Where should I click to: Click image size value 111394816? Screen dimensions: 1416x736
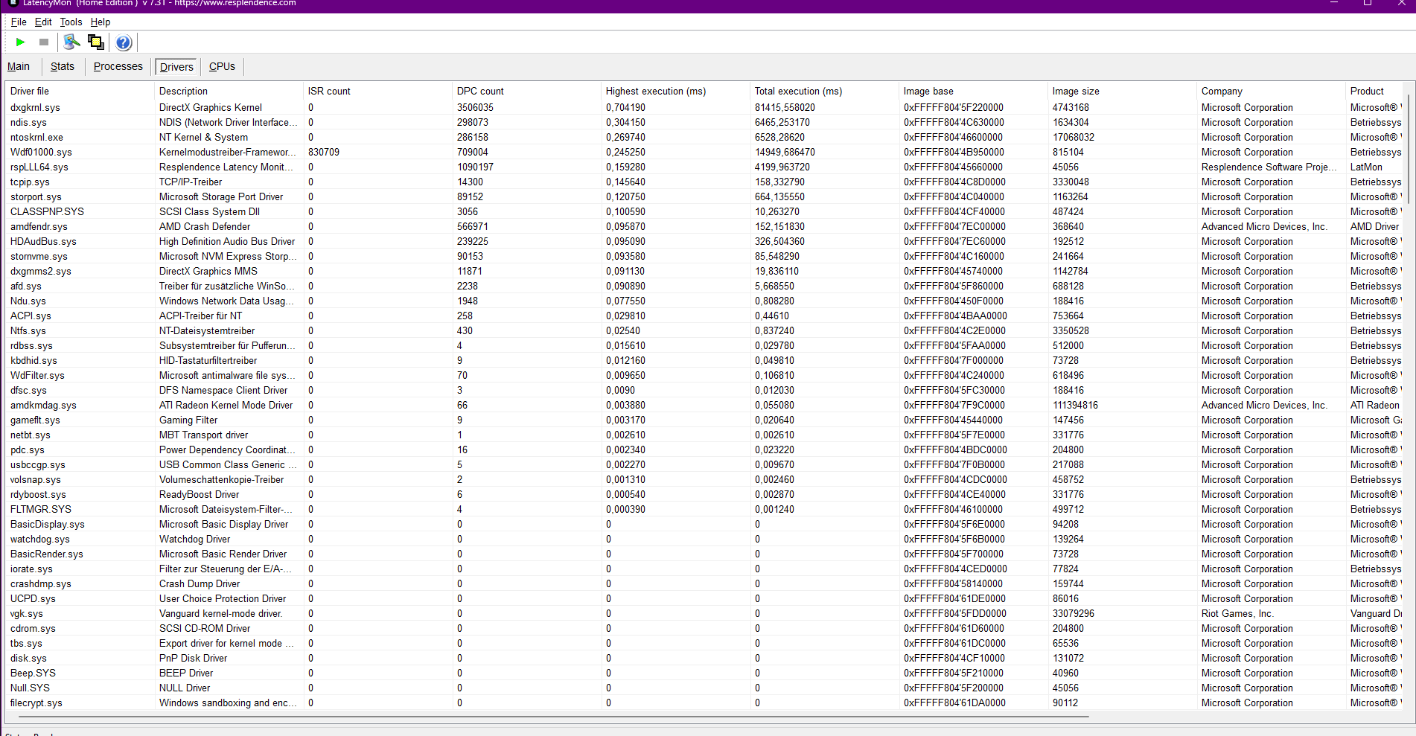pyautogui.click(x=1075, y=405)
